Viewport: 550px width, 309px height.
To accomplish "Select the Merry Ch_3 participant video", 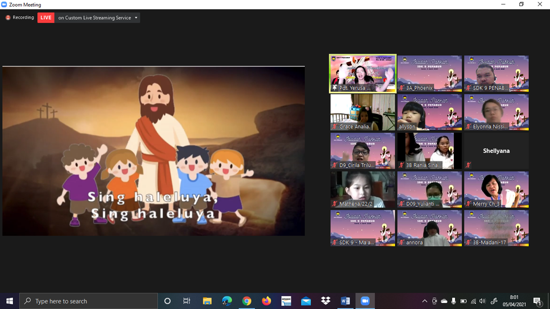I will coord(496,189).
